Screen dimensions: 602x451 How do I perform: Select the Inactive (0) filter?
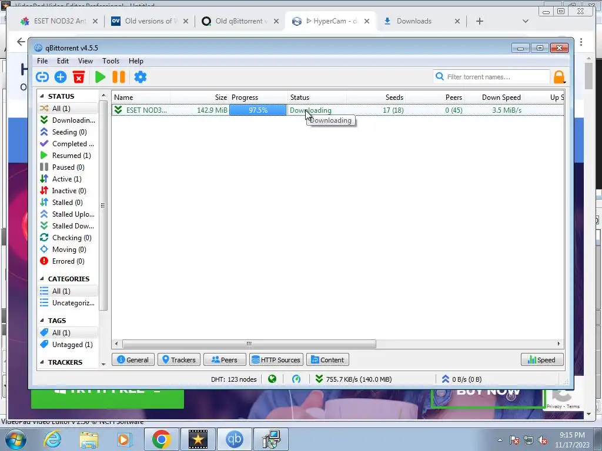pos(68,191)
